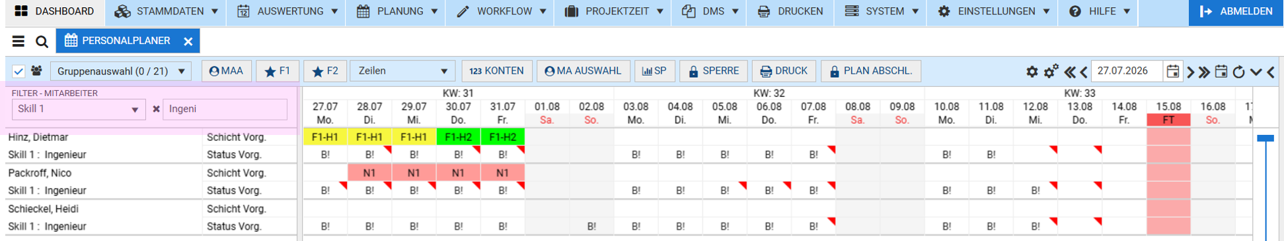Image resolution: width=1284 pixels, height=241 pixels.
Task: Toggle the F2 favorite star button
Action: coord(325,71)
